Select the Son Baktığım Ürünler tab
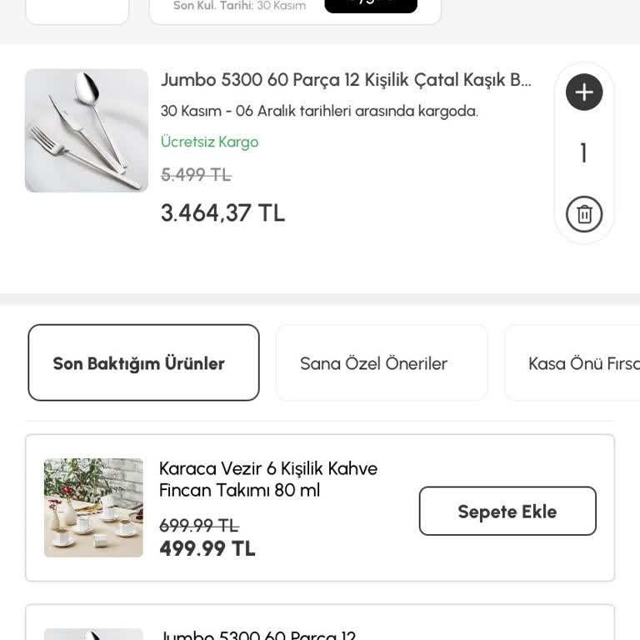Viewport: 640px width, 640px height. coord(143,362)
